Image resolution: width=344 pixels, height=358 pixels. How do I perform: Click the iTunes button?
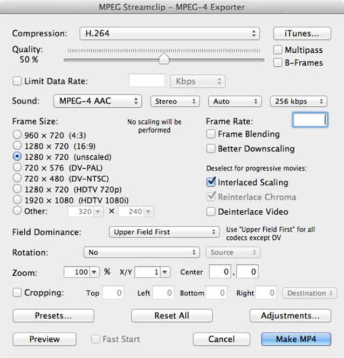coord(301,33)
